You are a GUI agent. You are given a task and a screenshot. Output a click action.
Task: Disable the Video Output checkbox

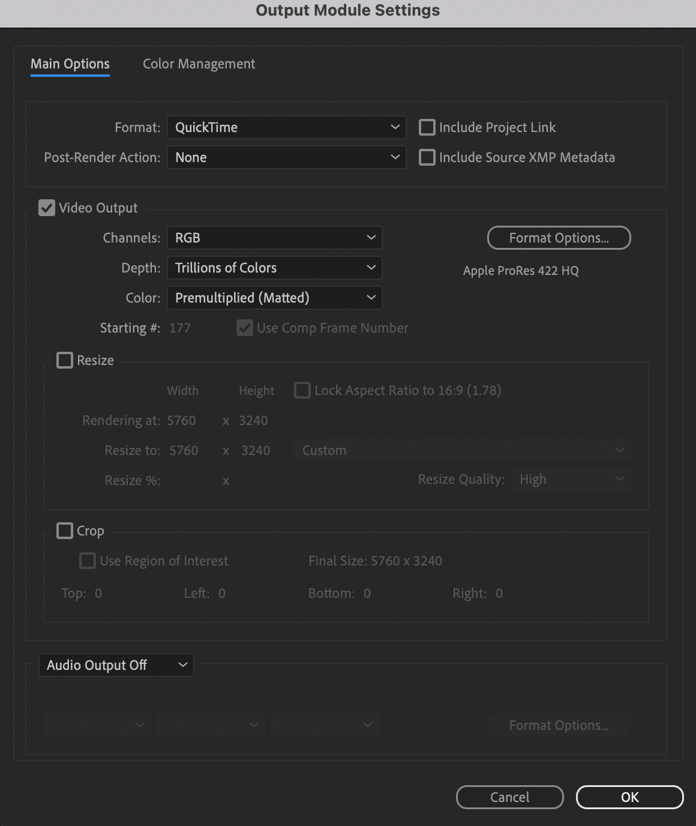[x=47, y=208]
